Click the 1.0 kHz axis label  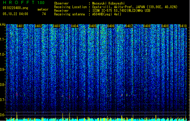point(2,54)
